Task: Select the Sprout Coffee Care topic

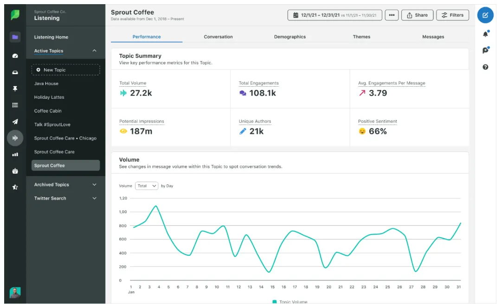Action: tap(54, 152)
